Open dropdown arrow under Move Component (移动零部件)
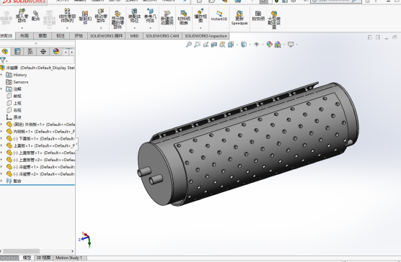401x262 pixels. (101, 28)
